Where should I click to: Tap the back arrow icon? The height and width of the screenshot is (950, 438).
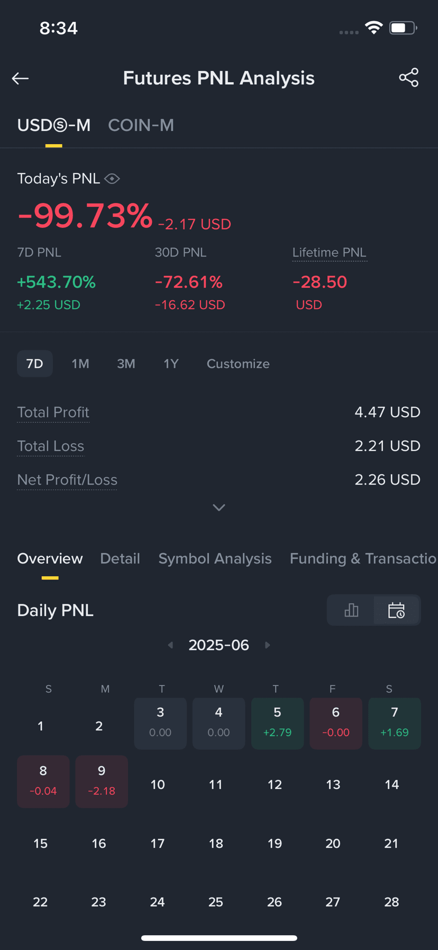pos(20,78)
